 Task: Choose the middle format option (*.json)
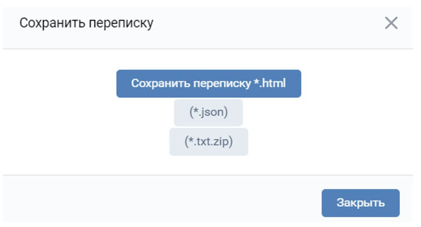(x=208, y=113)
